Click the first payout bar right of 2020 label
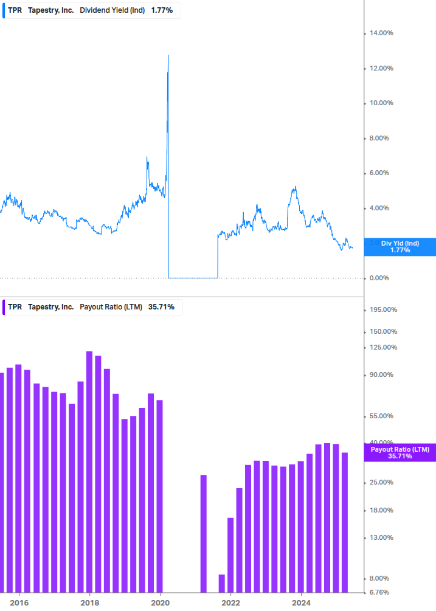This screenshot has height=611, width=436. tap(203, 534)
